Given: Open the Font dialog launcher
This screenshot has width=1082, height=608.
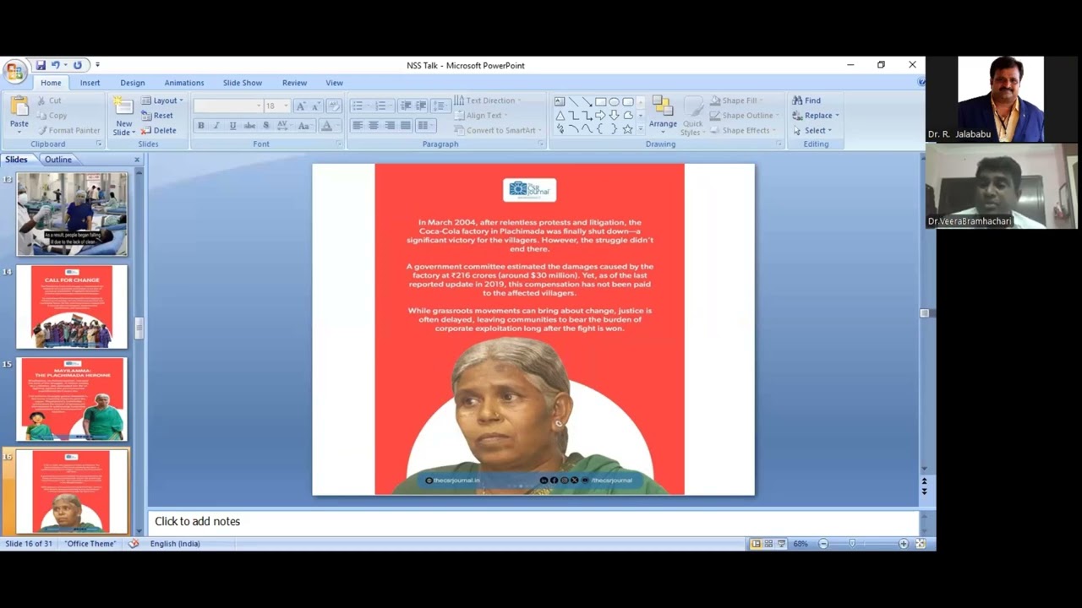Looking at the screenshot, I should [340, 144].
